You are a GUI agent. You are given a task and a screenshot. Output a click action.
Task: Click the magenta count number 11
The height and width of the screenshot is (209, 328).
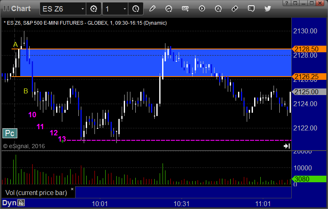coord(40,126)
